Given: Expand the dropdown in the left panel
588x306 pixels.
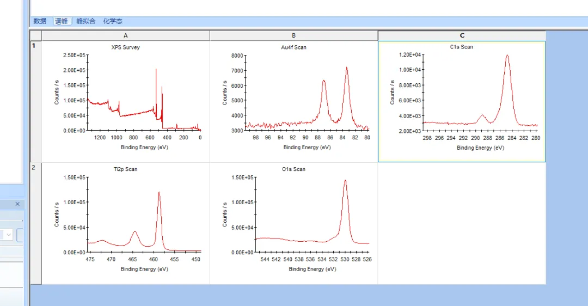Looking at the screenshot, I should 9,235.
